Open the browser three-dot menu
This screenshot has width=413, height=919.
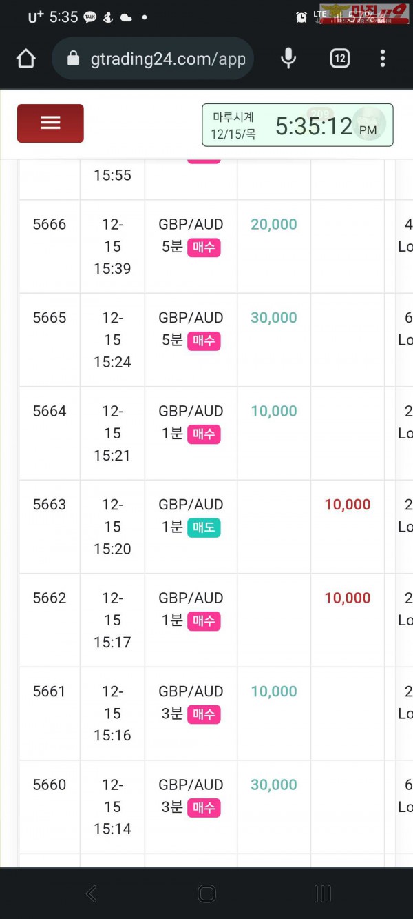383,59
